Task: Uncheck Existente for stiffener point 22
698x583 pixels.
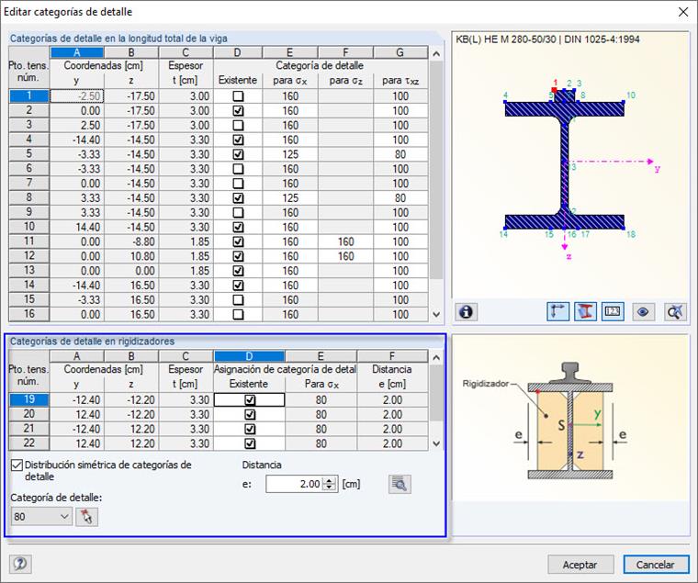Action: [x=250, y=443]
